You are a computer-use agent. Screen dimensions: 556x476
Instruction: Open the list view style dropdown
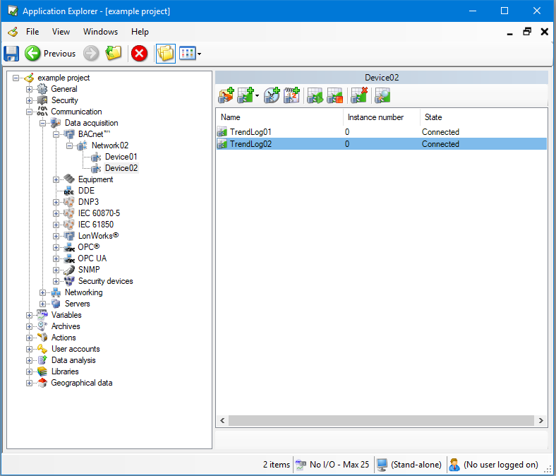[199, 54]
